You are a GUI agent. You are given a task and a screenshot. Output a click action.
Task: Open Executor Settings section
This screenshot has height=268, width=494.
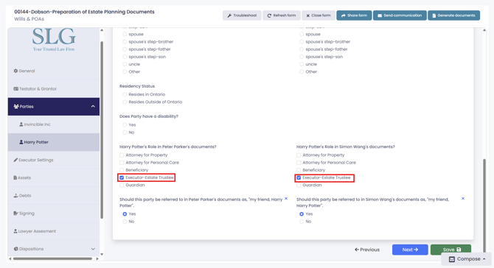click(54, 160)
